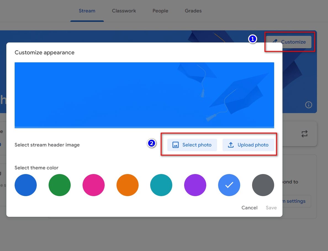Click the Select photo button
The height and width of the screenshot is (251, 328).
192,145
